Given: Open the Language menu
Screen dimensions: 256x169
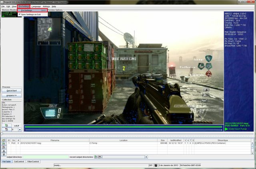Looking at the screenshot, I should coord(36,6).
